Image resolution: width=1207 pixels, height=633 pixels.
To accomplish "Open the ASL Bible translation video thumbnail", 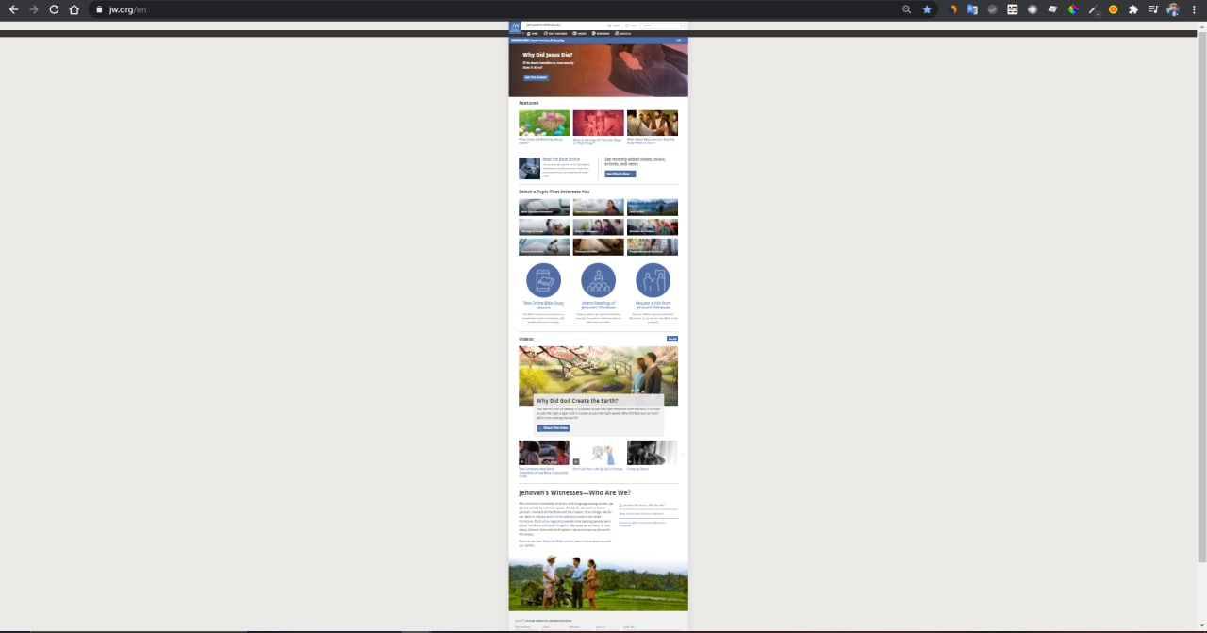I will tap(544, 453).
